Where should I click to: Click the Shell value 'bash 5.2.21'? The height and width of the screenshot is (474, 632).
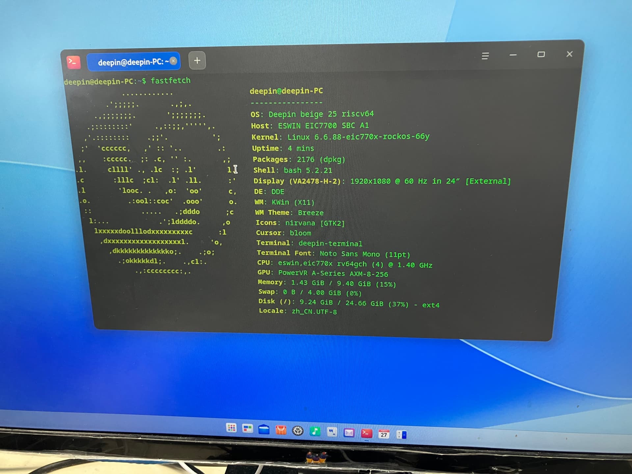[308, 170]
